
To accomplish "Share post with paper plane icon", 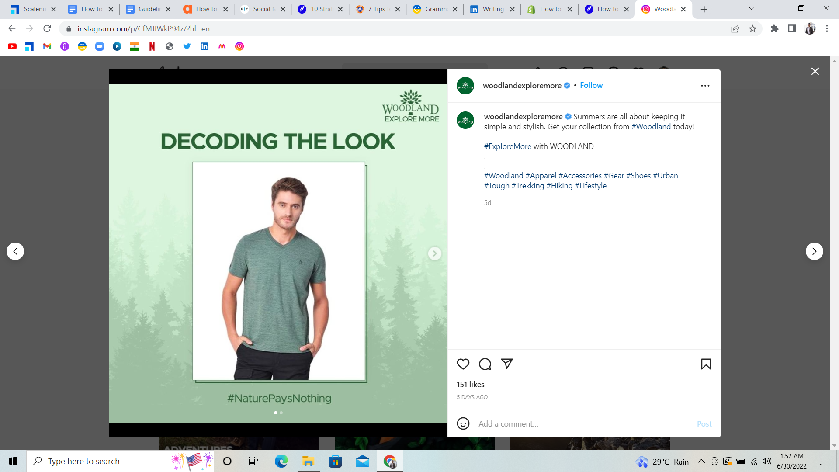I will 506,364.
